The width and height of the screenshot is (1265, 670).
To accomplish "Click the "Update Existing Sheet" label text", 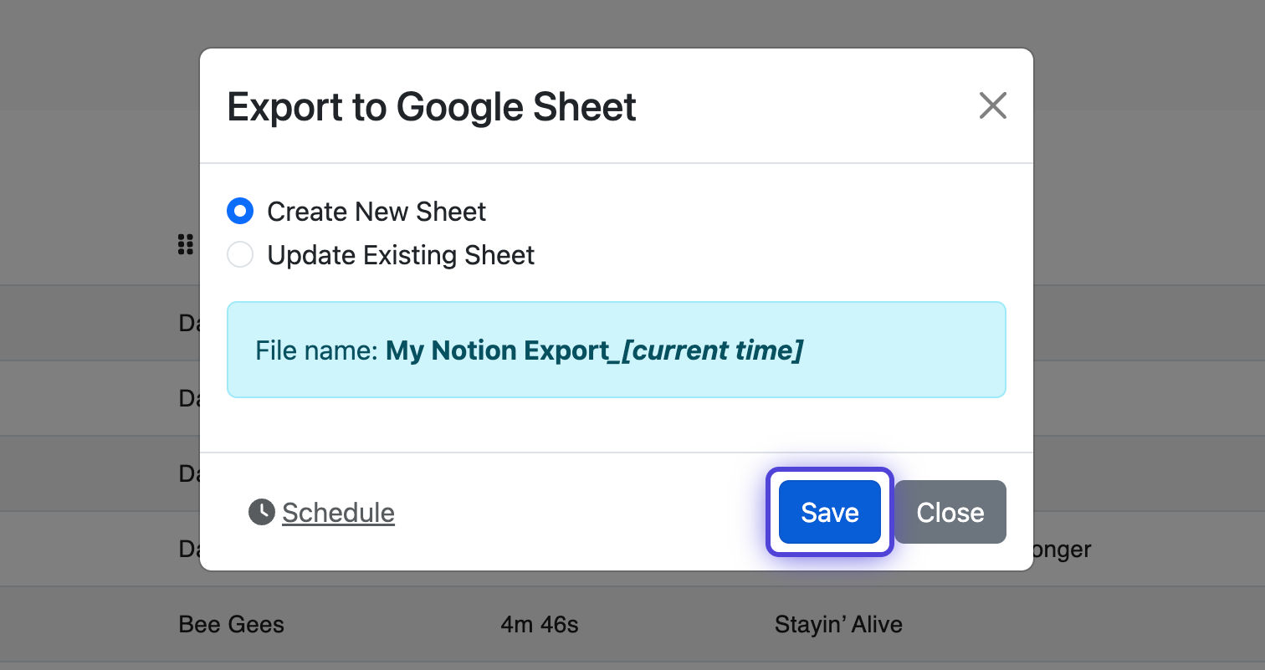I will click(x=401, y=255).
